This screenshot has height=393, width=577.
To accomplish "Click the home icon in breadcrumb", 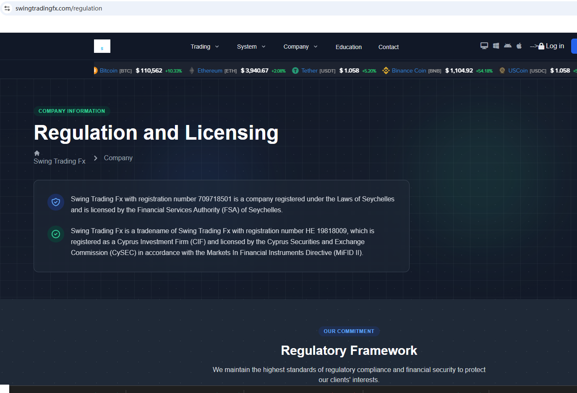I will 37,153.
